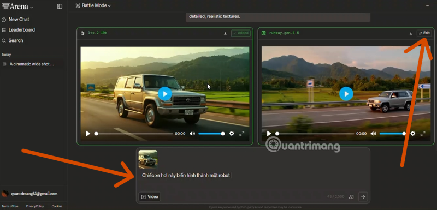Screen dimensions: 437x210
Task: Open left video settings gear
Action: click(232, 134)
